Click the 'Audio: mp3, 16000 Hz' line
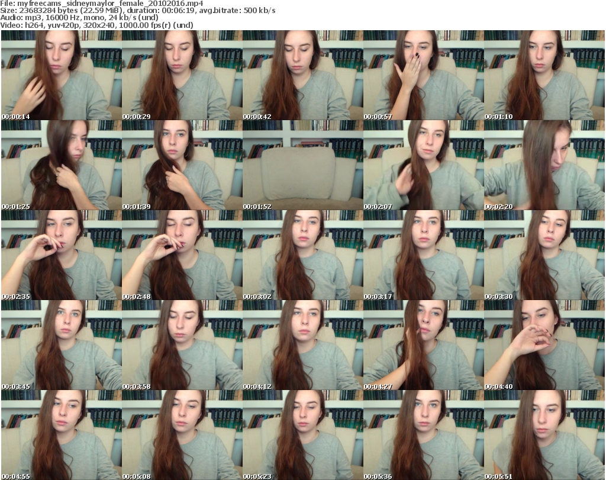The height and width of the screenshot is (480, 606). [x=79, y=18]
